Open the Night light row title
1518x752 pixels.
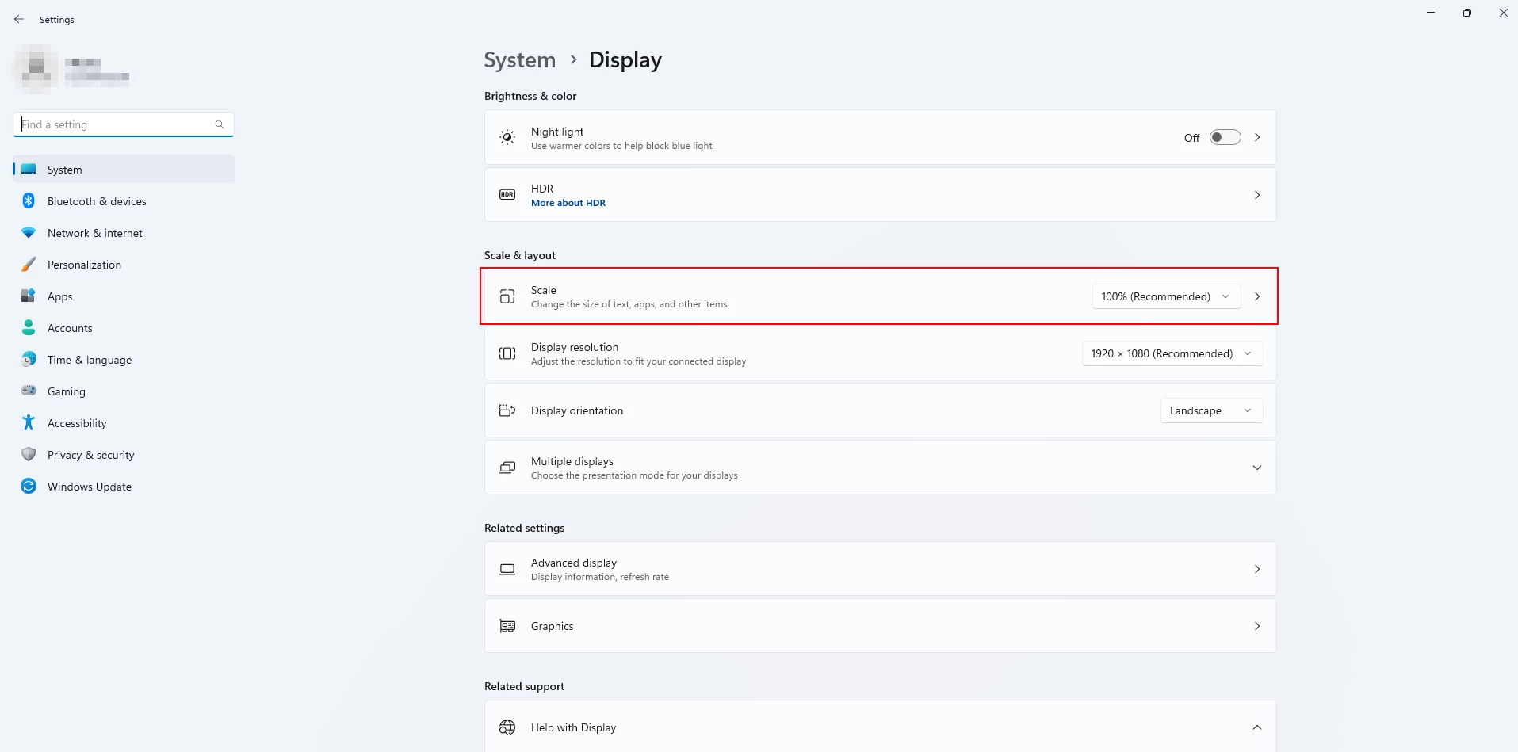click(557, 132)
